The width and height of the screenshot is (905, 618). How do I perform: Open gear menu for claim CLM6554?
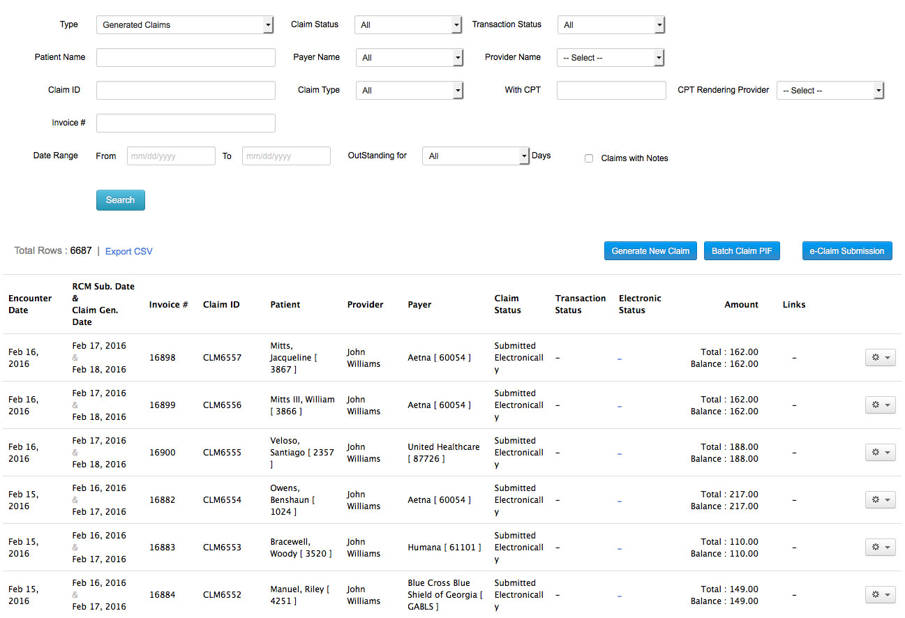pos(880,499)
